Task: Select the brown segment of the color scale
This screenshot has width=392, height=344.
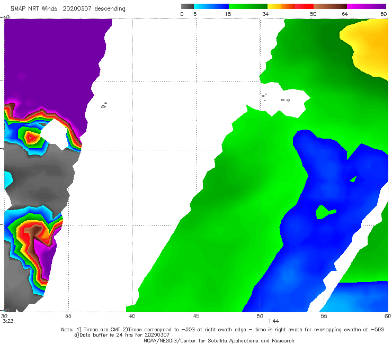Action: click(330, 6)
